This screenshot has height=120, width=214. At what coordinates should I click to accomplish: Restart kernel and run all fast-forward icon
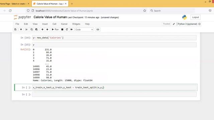click(x=72, y=30)
